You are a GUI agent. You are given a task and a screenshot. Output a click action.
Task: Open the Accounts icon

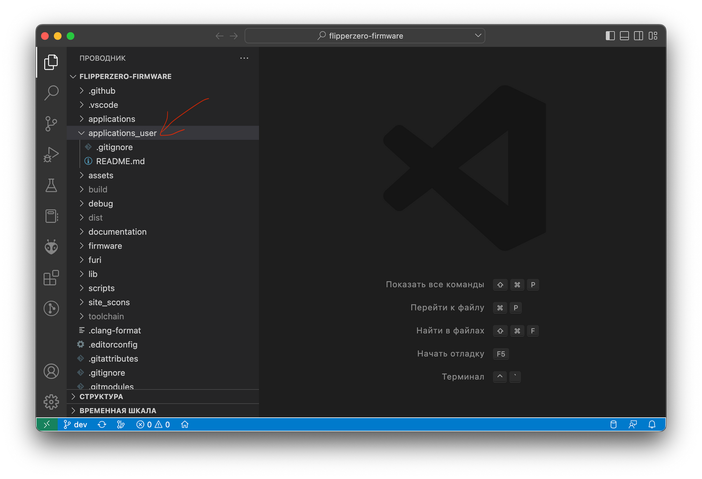[x=51, y=372]
